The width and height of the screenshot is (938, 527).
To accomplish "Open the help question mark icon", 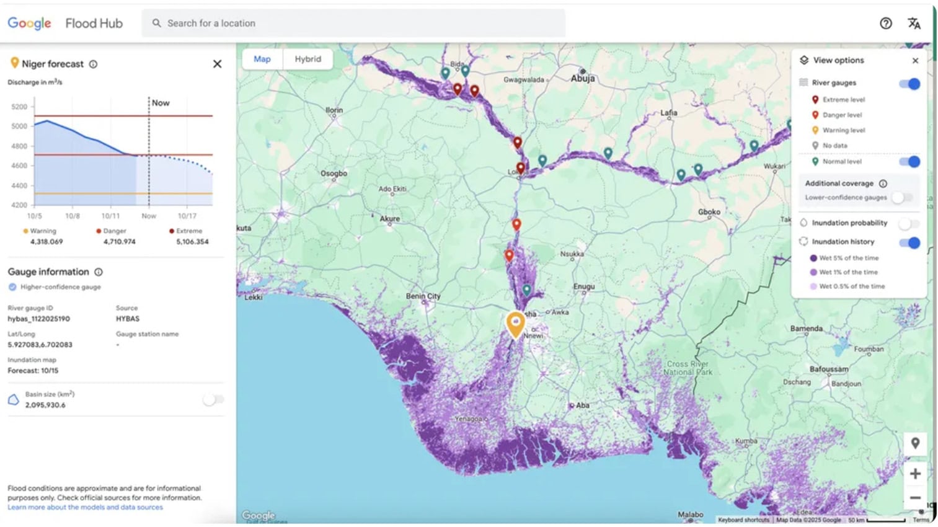I will [x=885, y=24].
